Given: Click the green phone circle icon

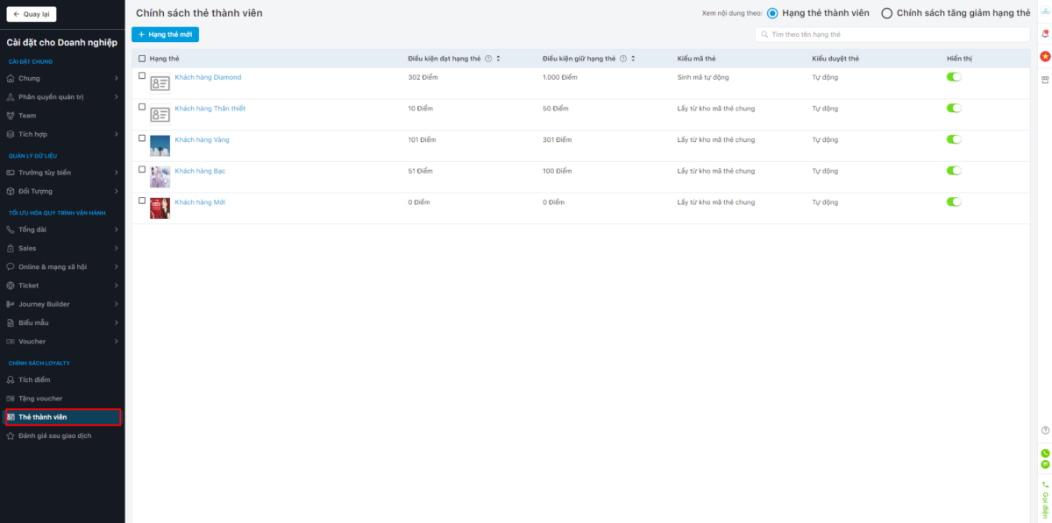Looking at the screenshot, I should click(1045, 453).
